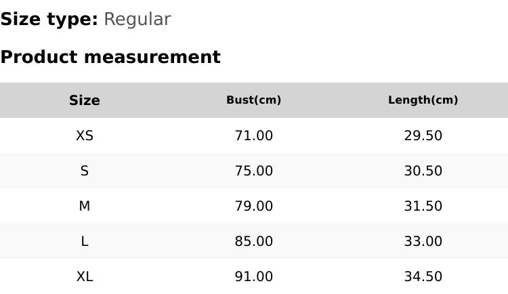This screenshot has height=294, width=508.
Task: Click the Regular size type value
Action: coord(137,20)
